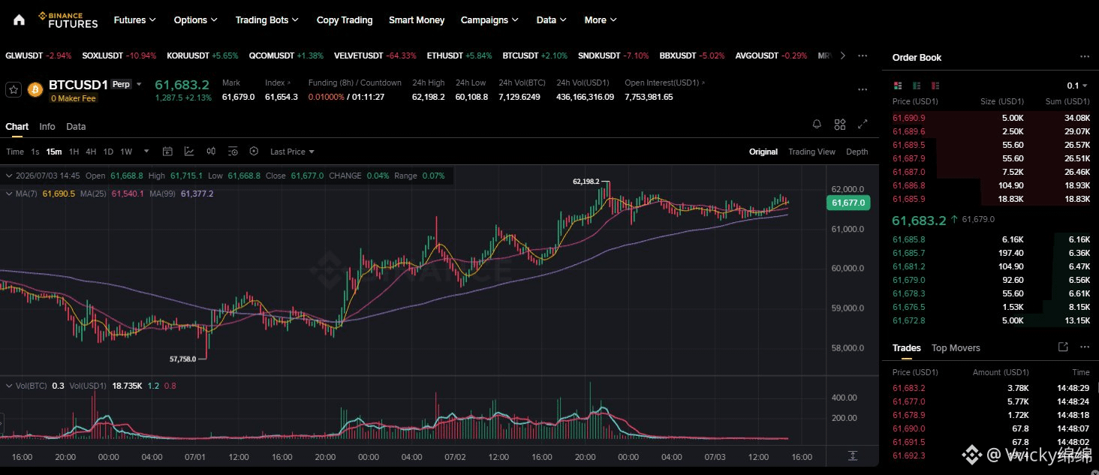Open the technical indicators line chart icon
Viewport: 1099px width, 475px height.
[189, 152]
